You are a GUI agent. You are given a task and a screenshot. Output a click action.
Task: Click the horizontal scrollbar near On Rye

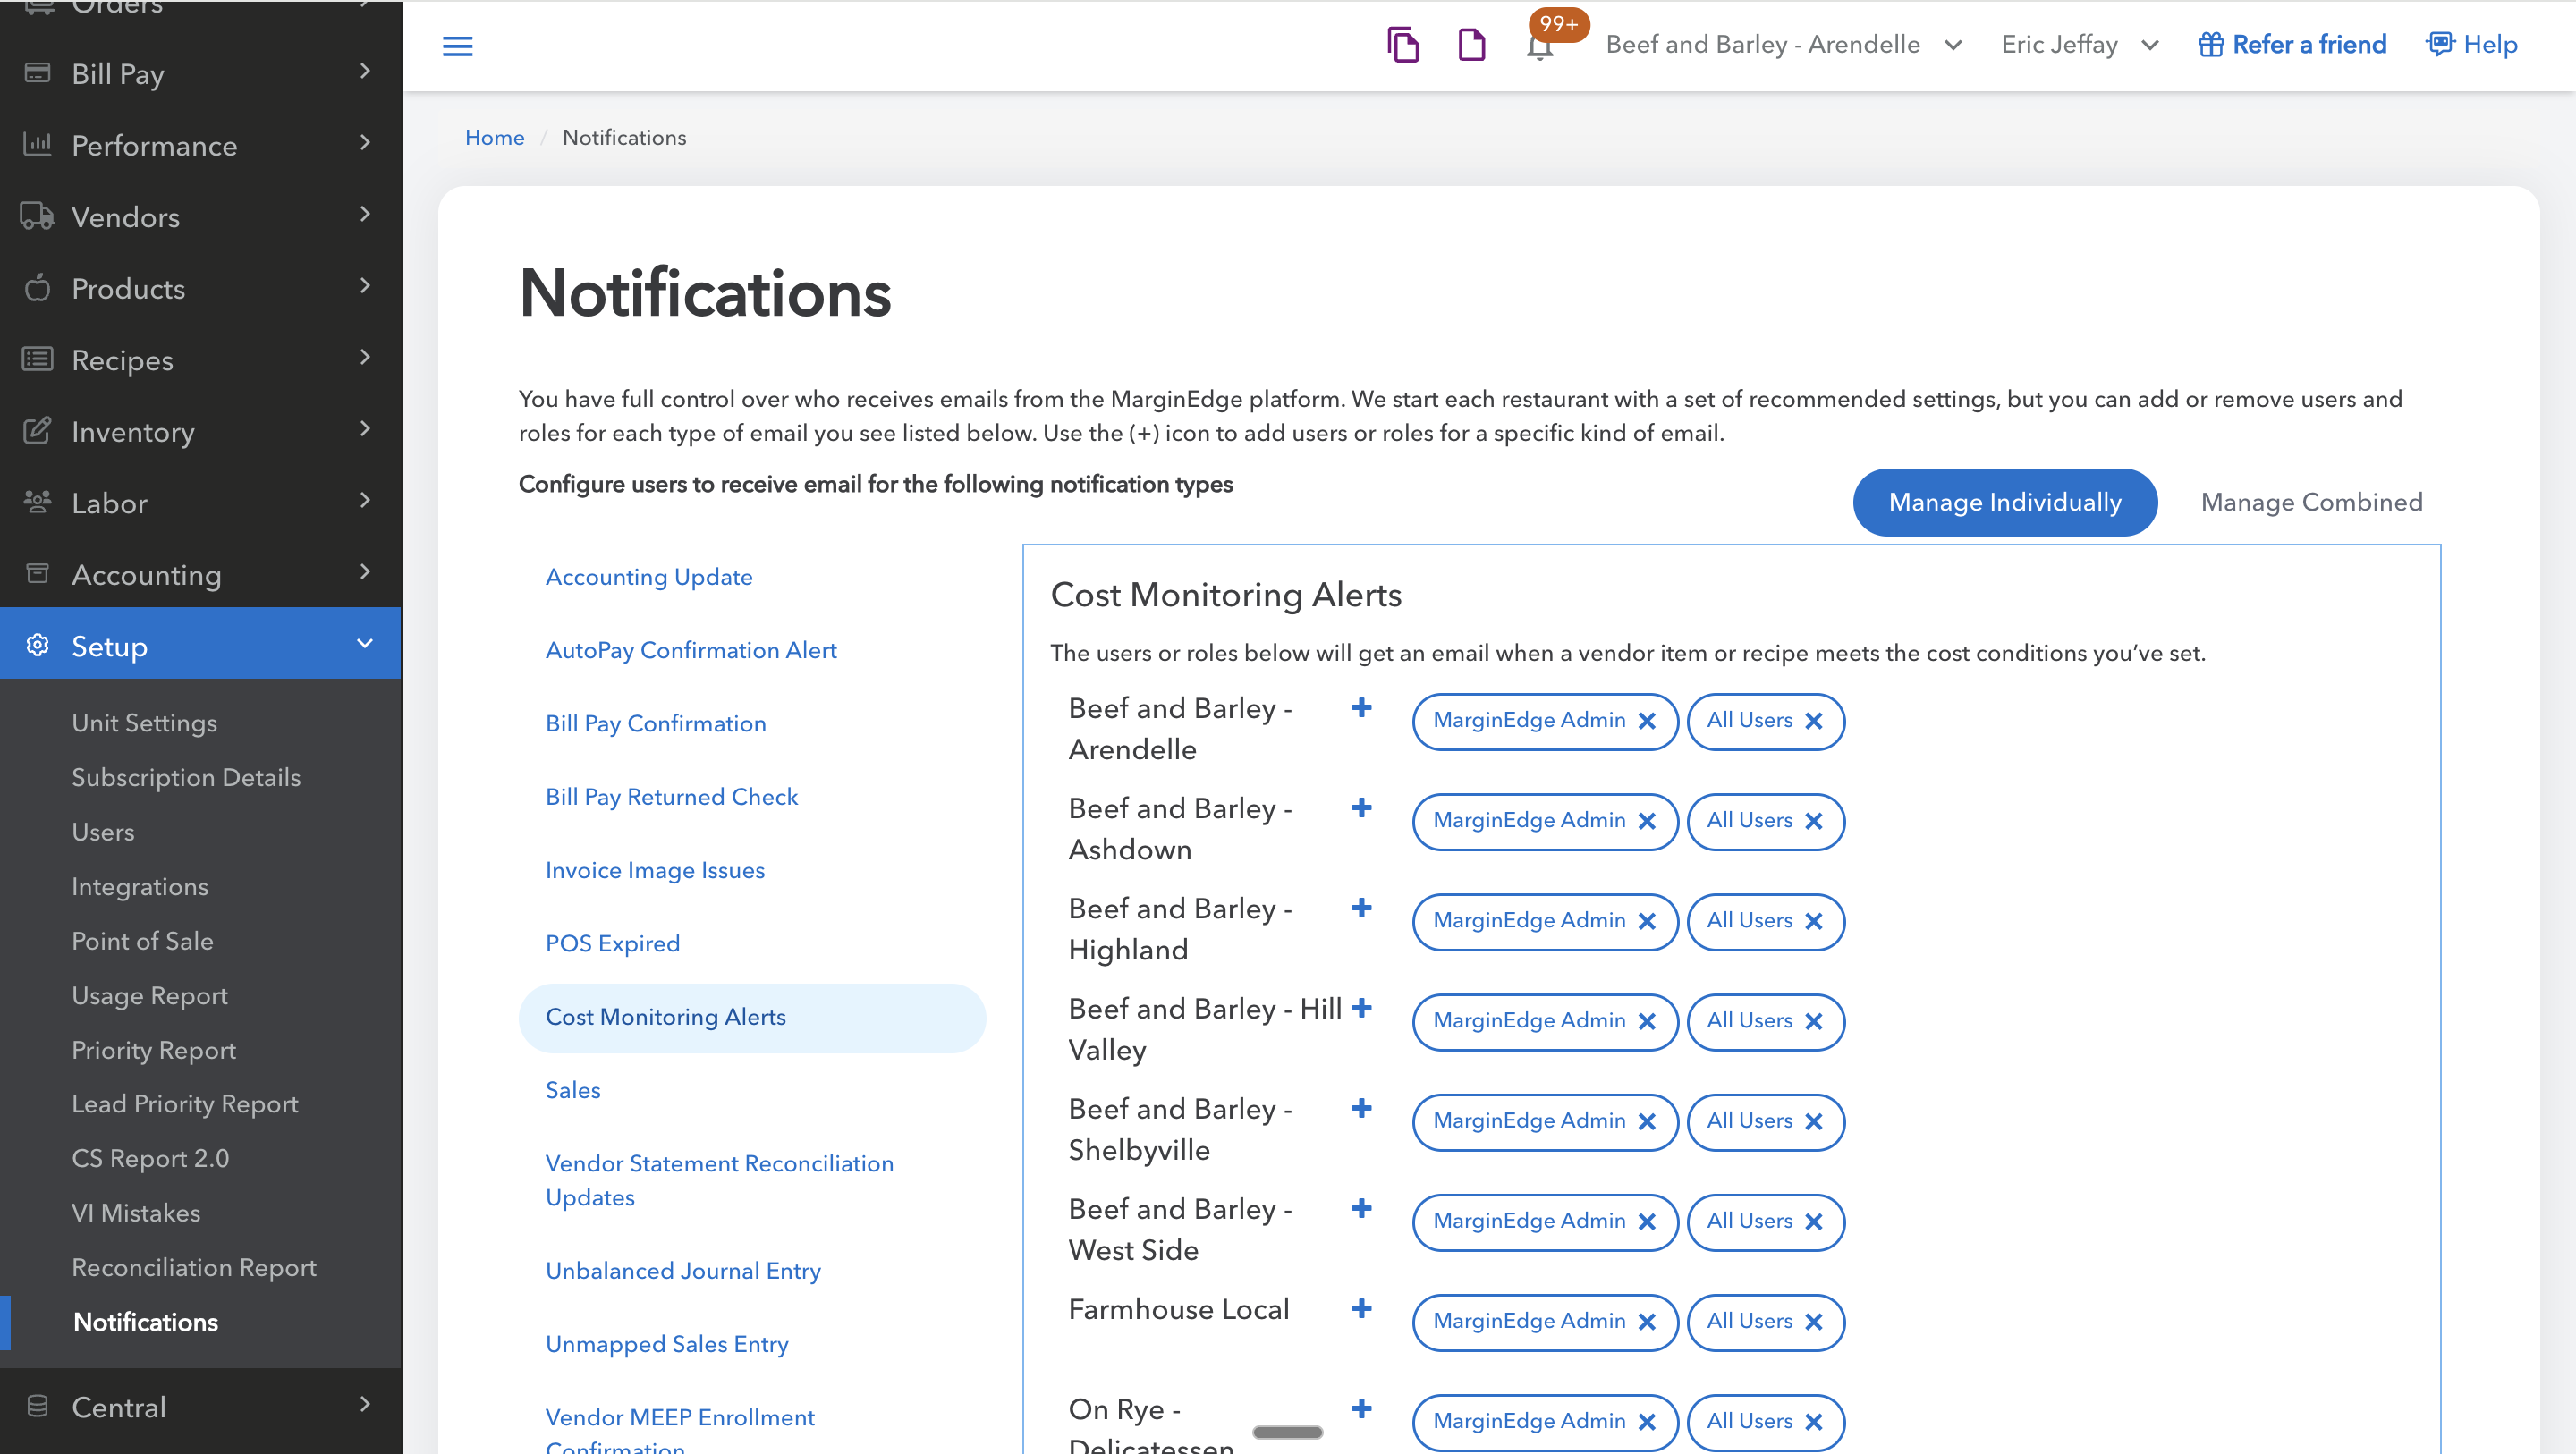pos(1287,1432)
